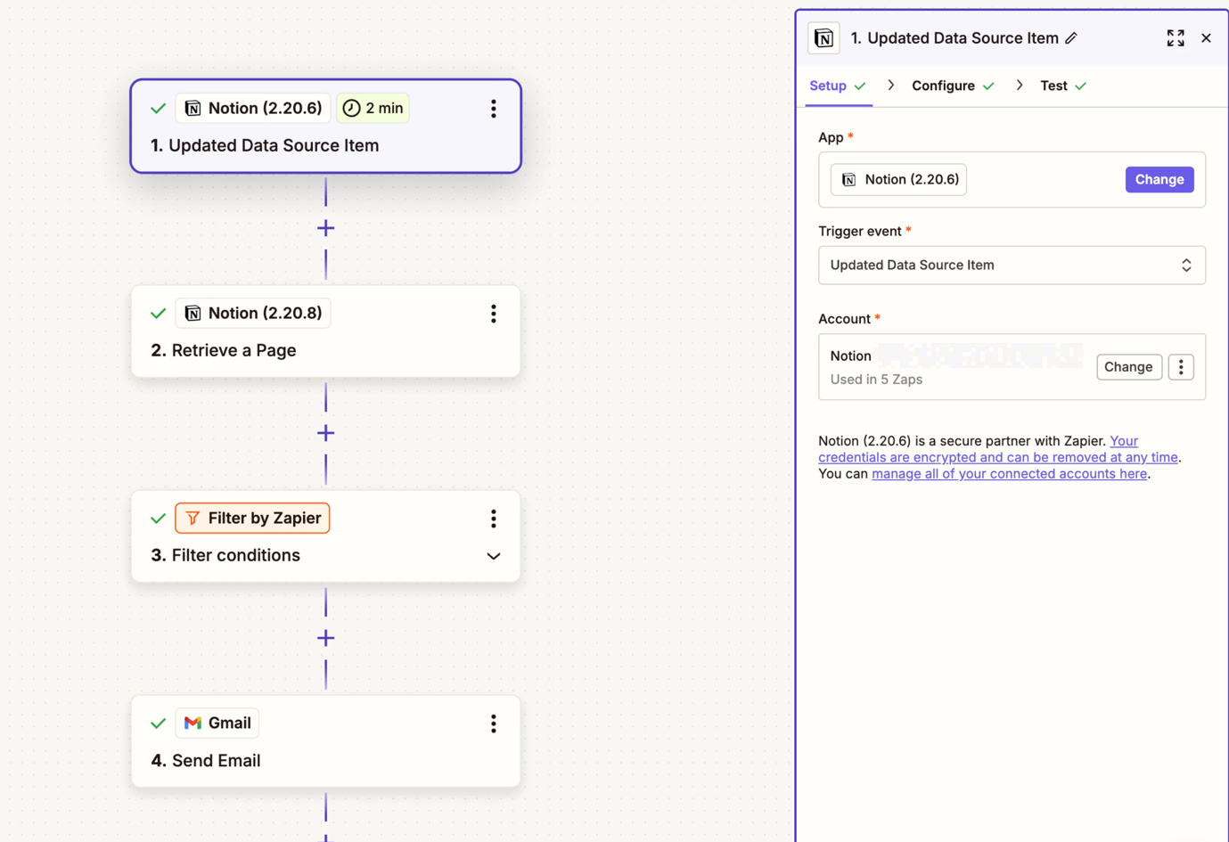The image size is (1229, 842).
Task: Open Notion account options three-dot menu
Action: (1181, 367)
